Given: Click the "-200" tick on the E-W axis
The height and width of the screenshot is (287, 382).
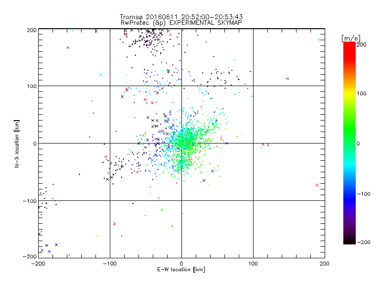Looking at the screenshot, I should (38, 264).
